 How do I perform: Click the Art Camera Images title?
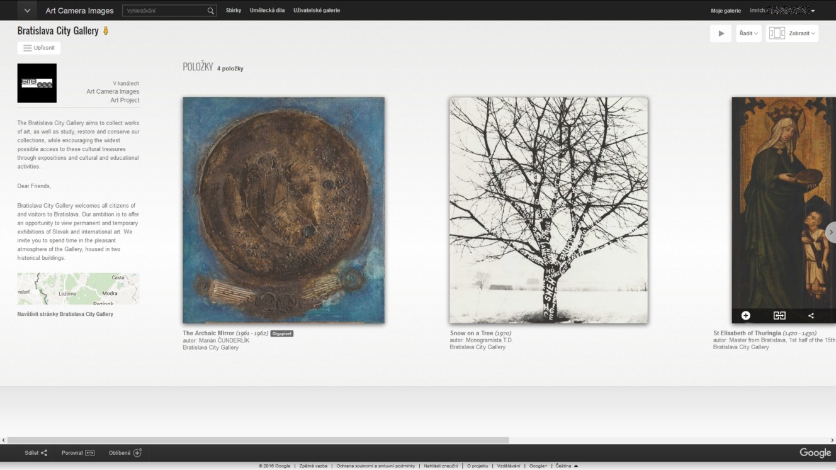tap(79, 11)
